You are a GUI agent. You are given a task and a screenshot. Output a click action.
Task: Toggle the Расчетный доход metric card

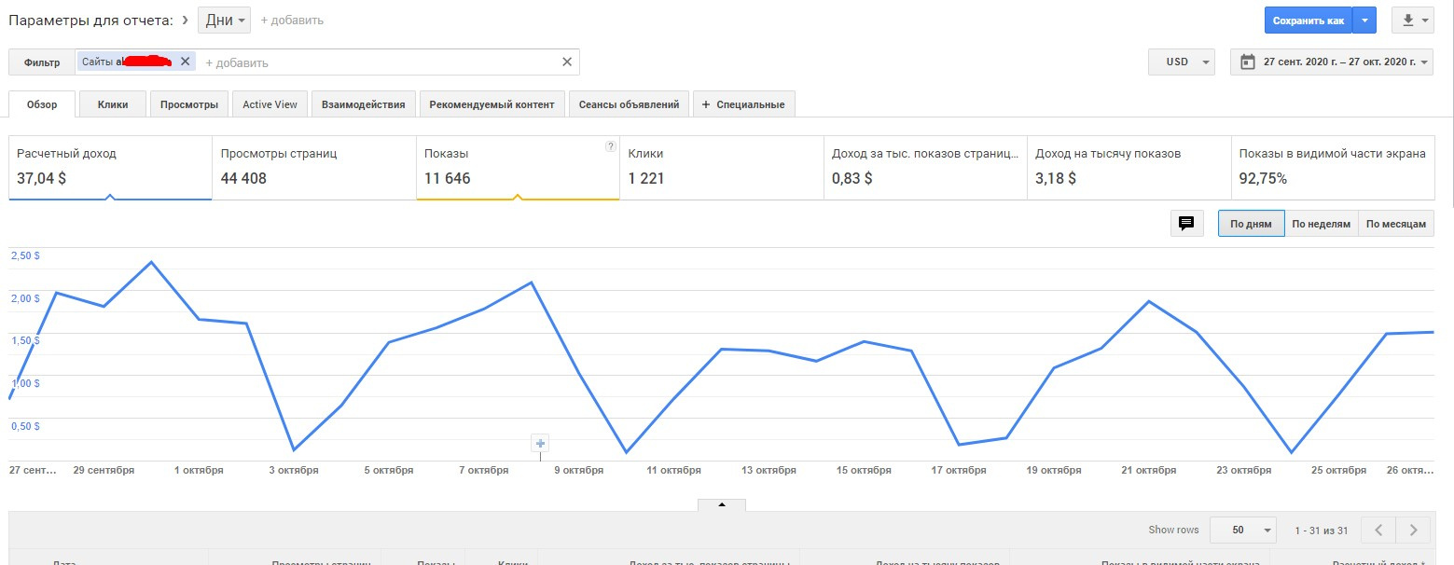(x=110, y=168)
